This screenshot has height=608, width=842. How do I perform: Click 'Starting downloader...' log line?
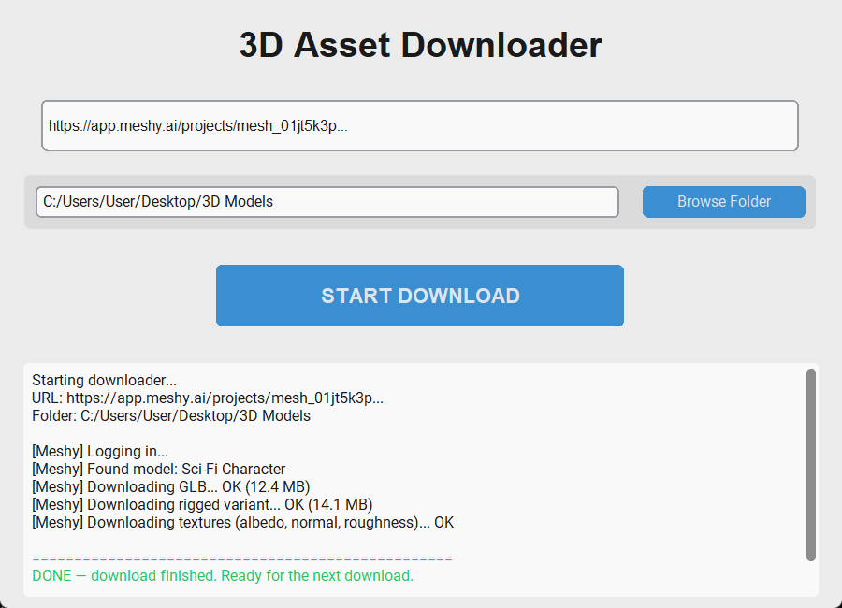point(104,381)
